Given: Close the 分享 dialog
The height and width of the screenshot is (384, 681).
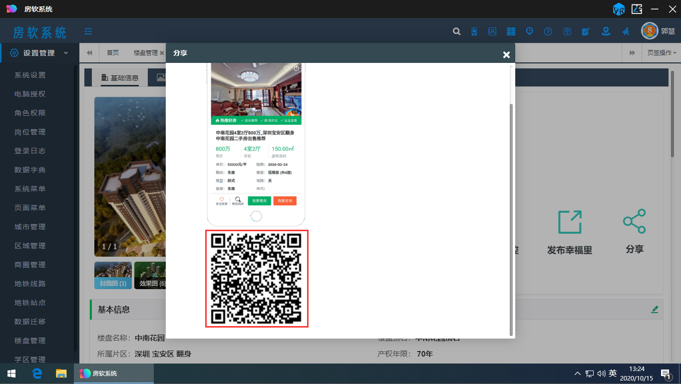Looking at the screenshot, I should coord(506,55).
